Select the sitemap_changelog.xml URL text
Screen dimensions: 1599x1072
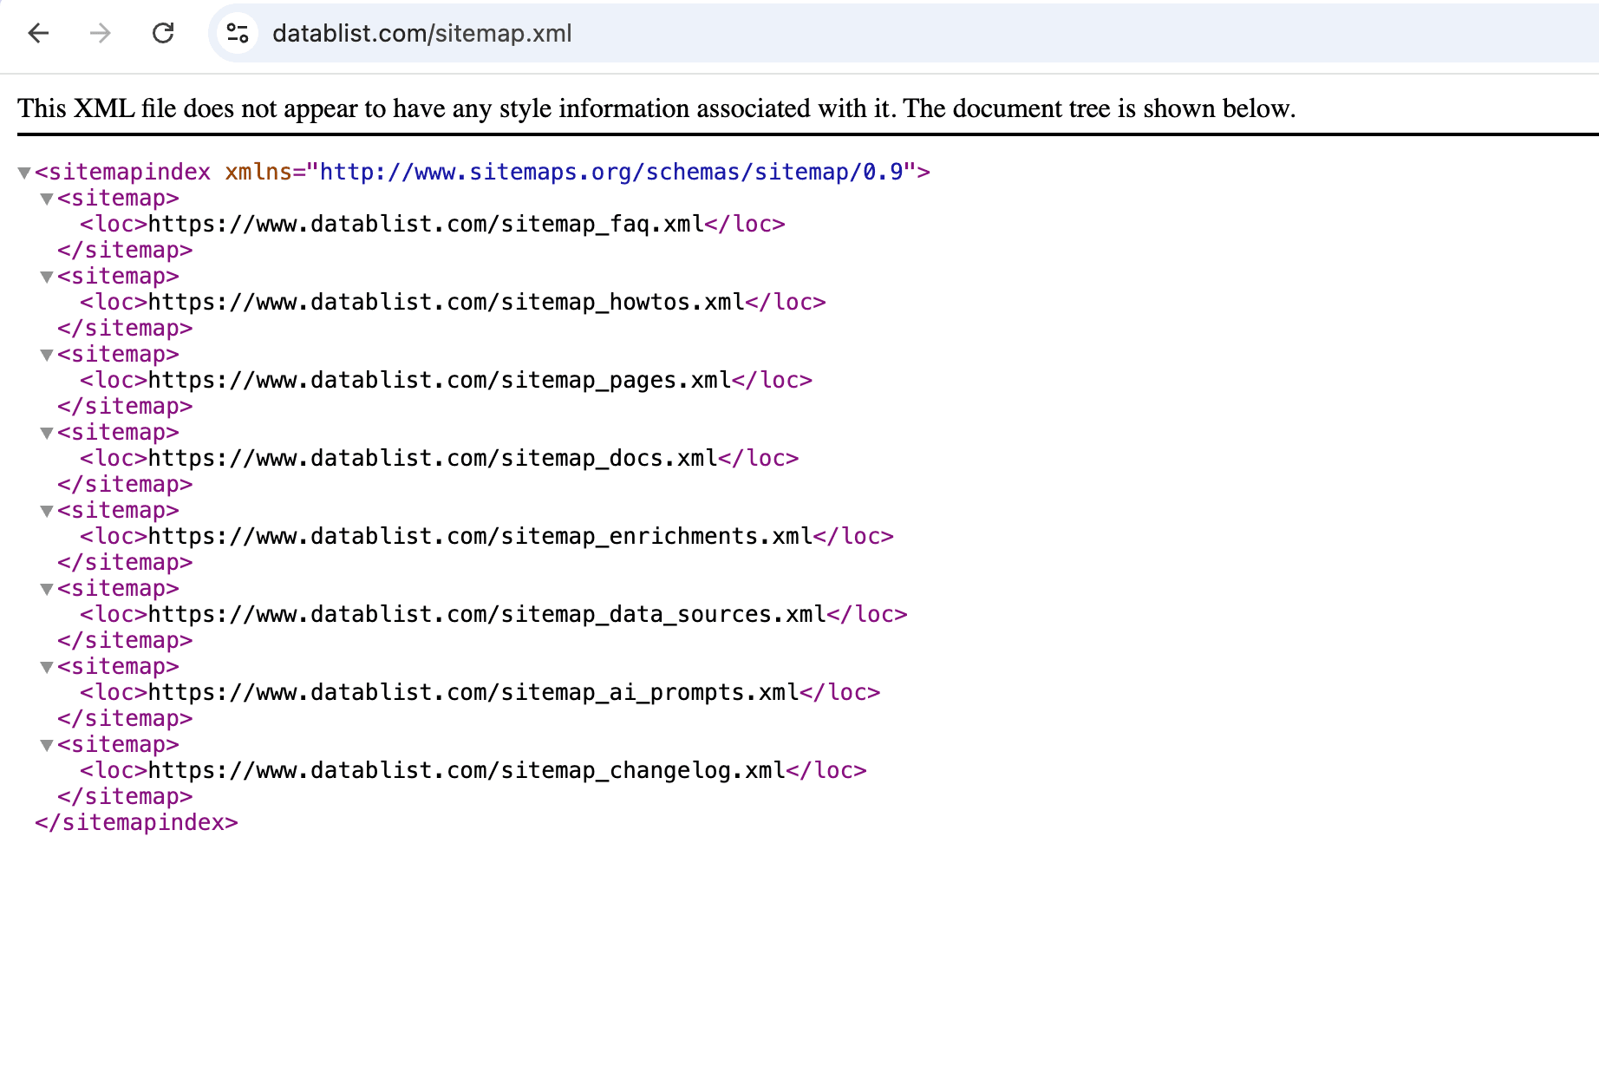point(466,770)
